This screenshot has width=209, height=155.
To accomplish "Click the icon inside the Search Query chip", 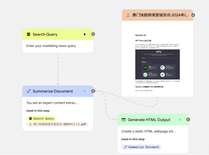I will tap(30, 119).
